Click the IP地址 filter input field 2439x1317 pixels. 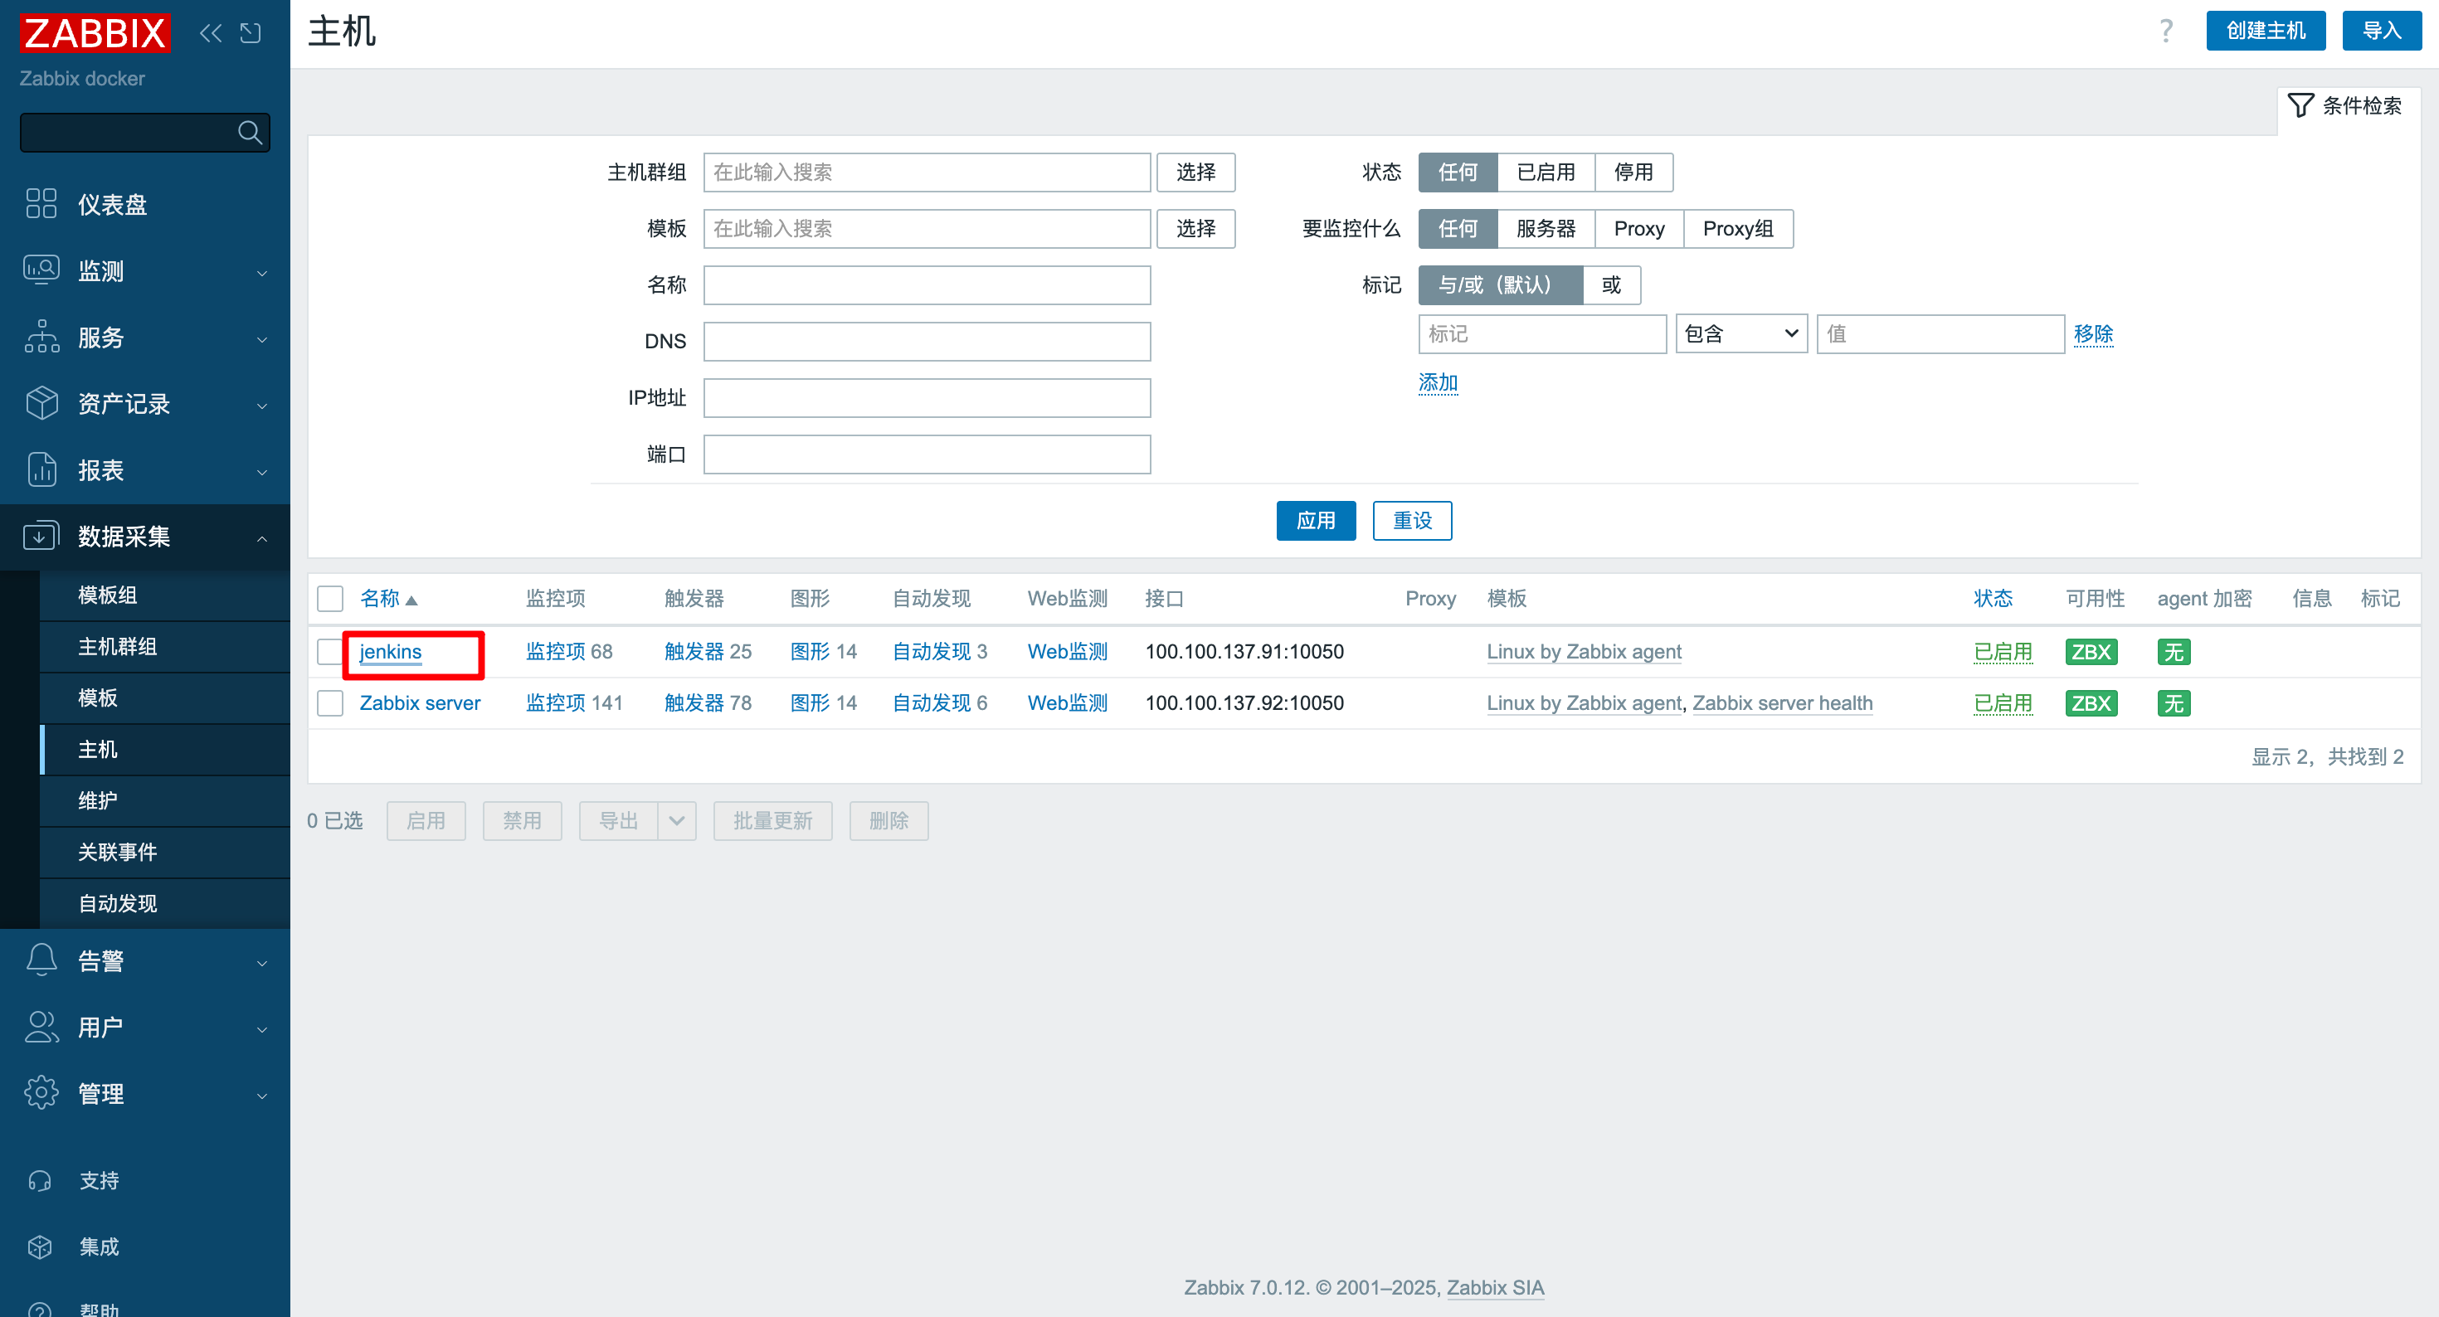pyautogui.click(x=926, y=397)
